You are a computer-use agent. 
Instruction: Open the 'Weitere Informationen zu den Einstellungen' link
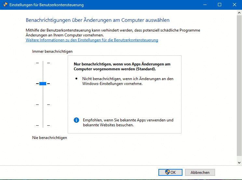click(x=92, y=40)
